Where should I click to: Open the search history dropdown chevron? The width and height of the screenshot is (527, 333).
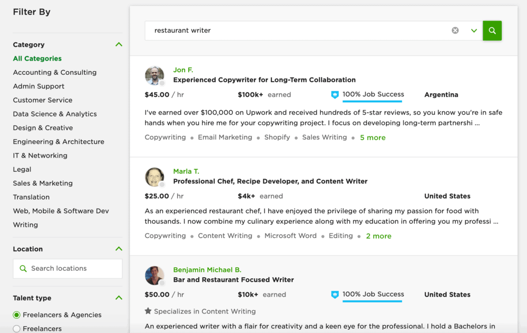click(473, 31)
